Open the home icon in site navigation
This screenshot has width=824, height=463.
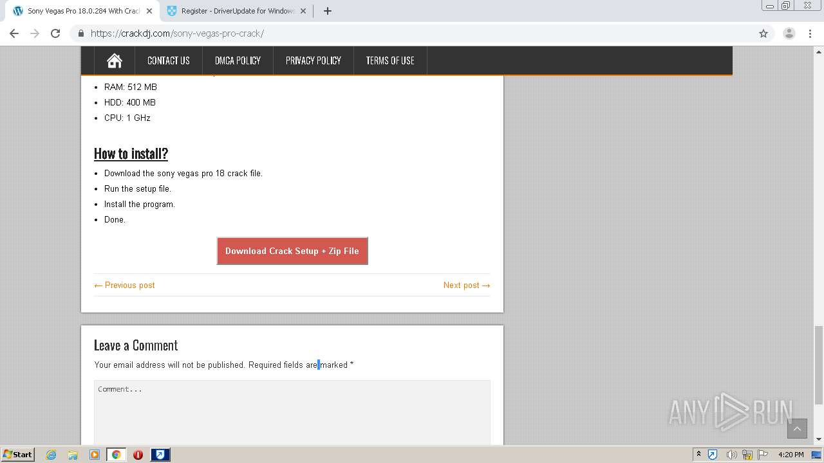click(115, 60)
